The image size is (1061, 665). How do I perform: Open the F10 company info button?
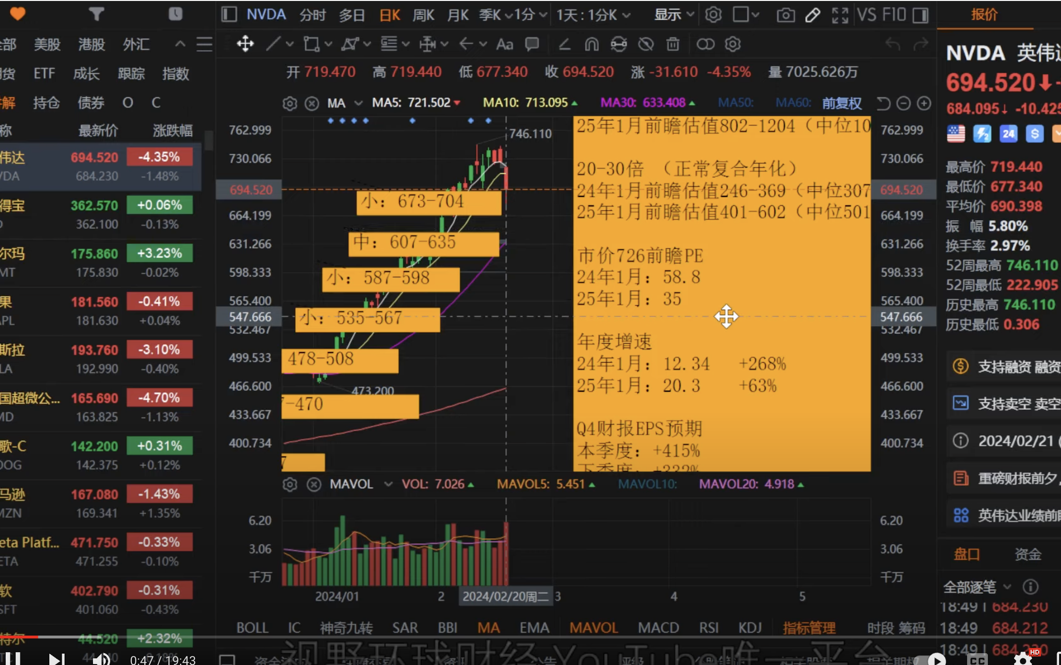894,15
